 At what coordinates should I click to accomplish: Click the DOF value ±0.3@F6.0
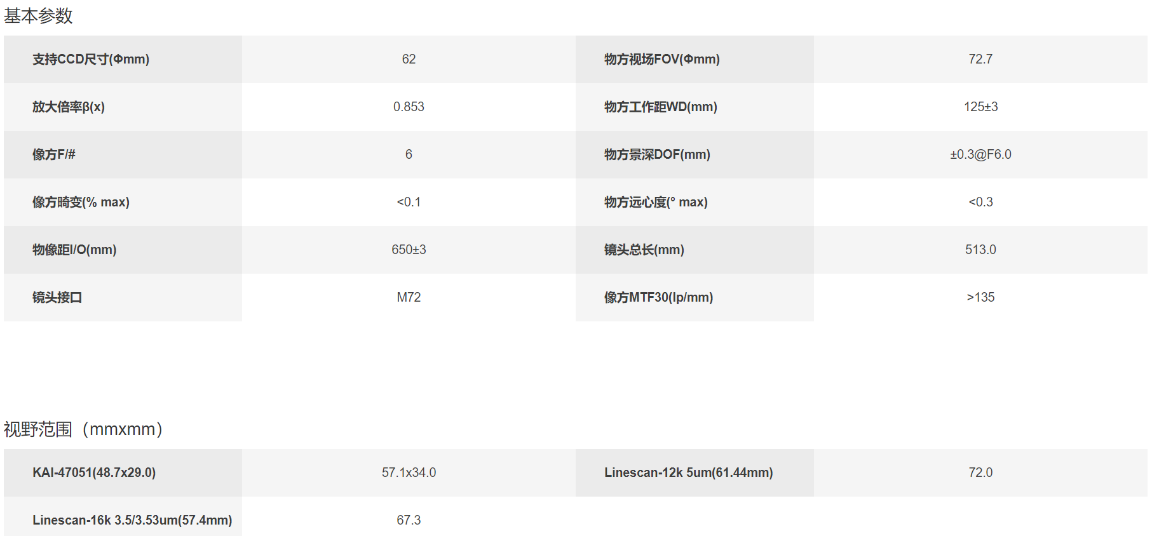[x=980, y=154]
